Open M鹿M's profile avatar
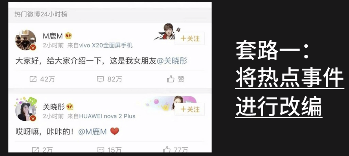 point(26,40)
